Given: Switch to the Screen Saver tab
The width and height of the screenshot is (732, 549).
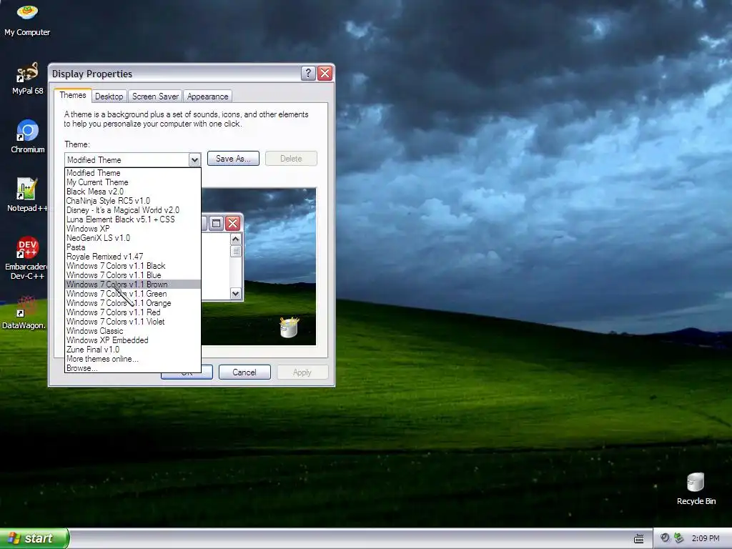Looking at the screenshot, I should [155, 97].
